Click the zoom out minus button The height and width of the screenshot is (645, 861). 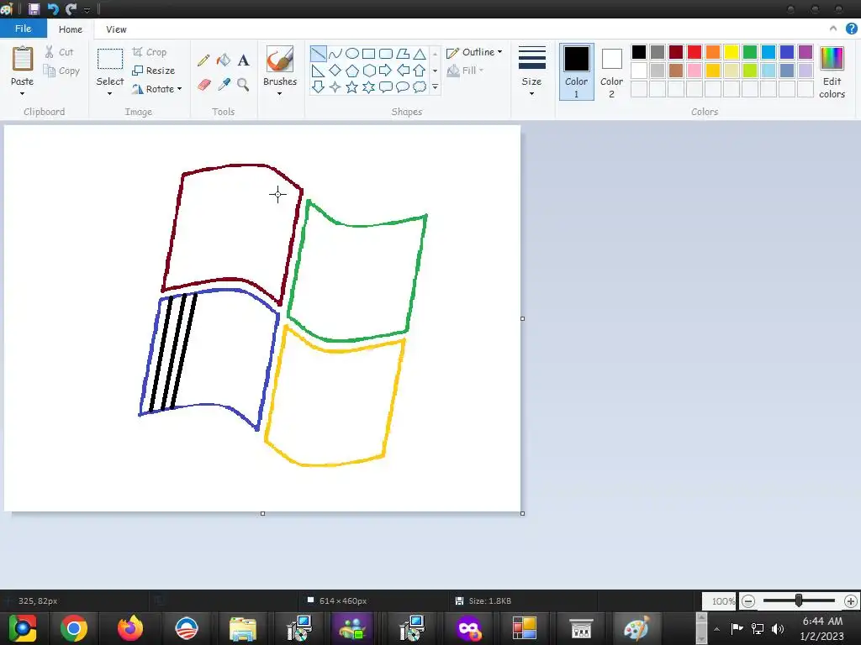pyautogui.click(x=747, y=601)
